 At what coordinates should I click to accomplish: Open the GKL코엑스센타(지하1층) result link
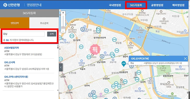(16, 77)
